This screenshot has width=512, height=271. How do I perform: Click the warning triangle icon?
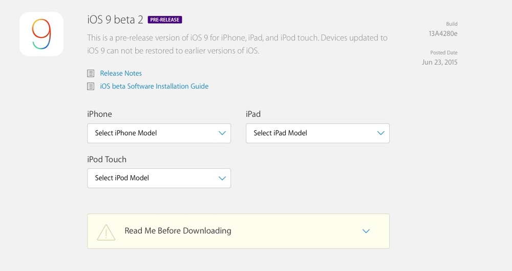click(x=106, y=232)
